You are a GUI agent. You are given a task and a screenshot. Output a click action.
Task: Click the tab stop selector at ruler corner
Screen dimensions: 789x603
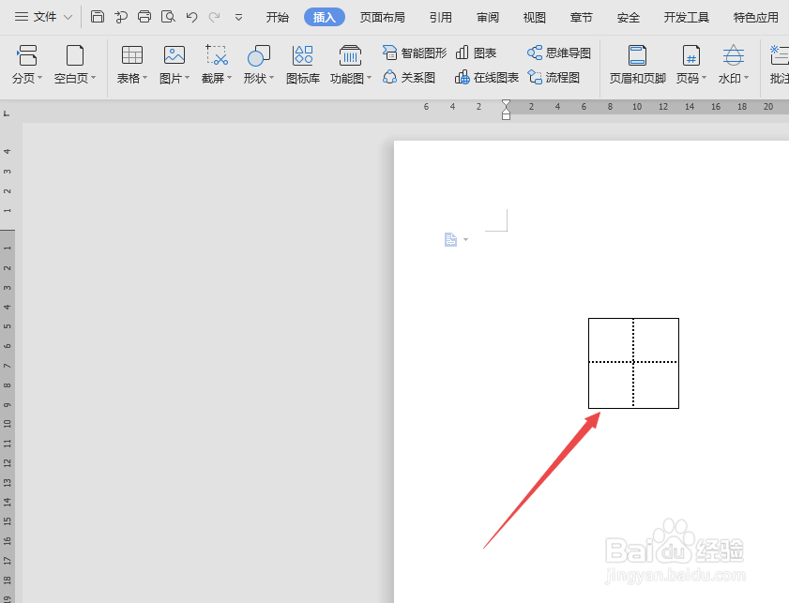click(x=7, y=113)
